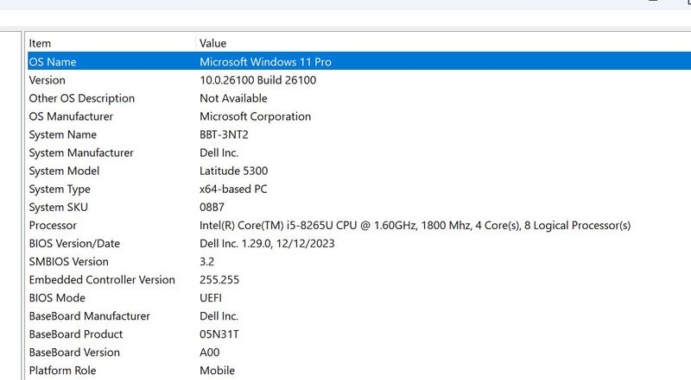Select the Platform Role item

click(62, 371)
